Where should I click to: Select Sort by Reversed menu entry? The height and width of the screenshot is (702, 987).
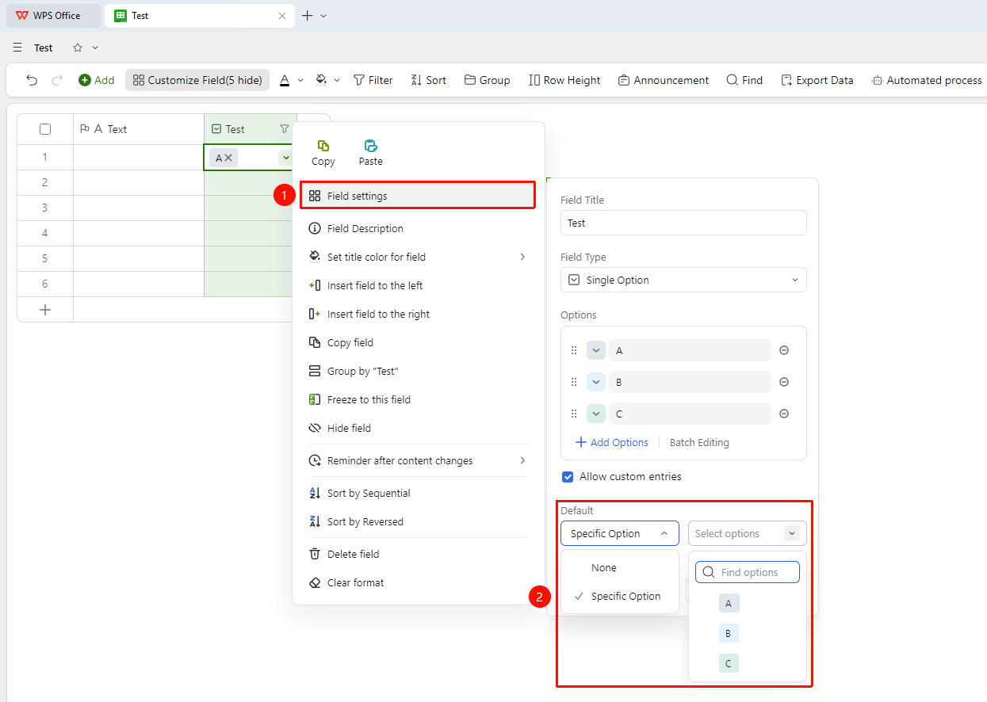tap(418, 521)
